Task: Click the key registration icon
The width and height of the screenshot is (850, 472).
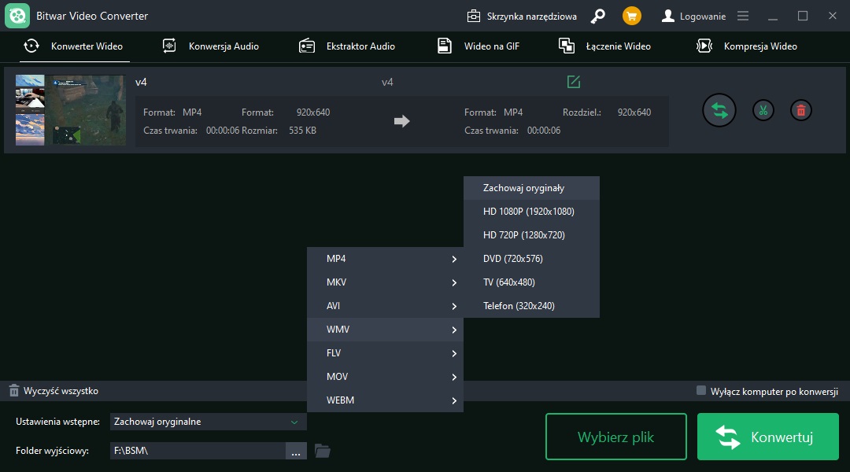Action: (598, 16)
